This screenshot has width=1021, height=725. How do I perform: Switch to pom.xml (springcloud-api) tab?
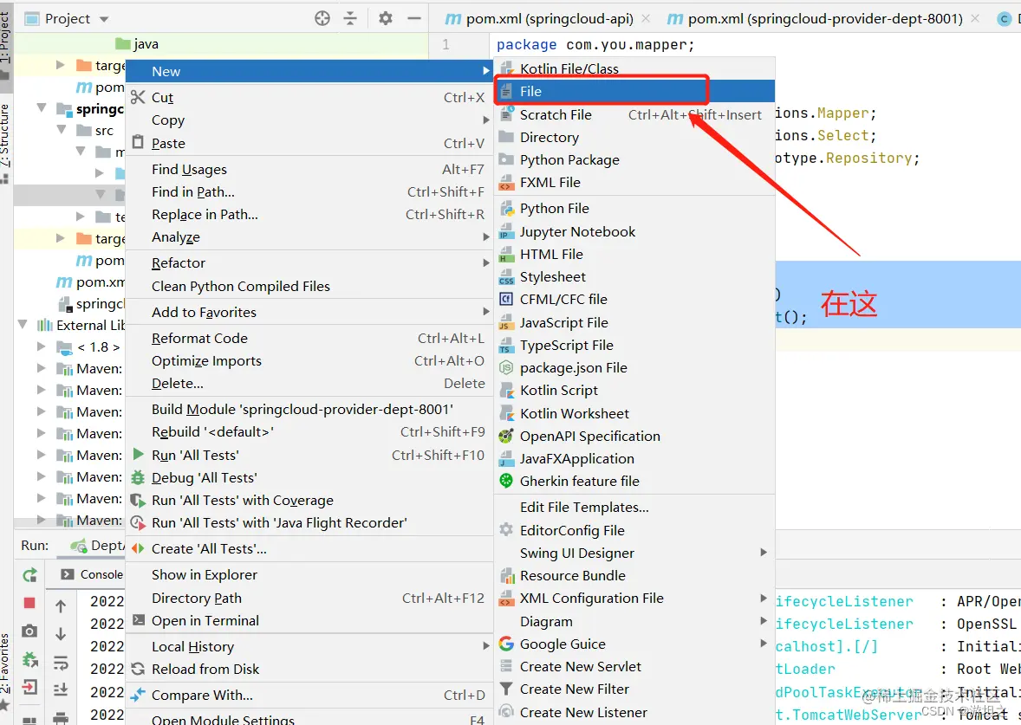(x=540, y=19)
